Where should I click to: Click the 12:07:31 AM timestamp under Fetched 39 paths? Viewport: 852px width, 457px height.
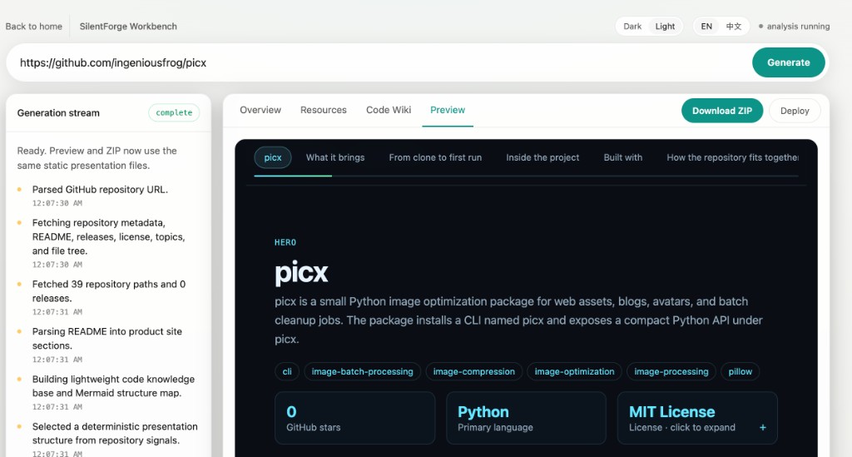(x=57, y=312)
